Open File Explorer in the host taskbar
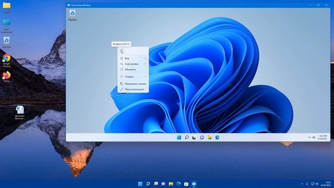 (x=171, y=184)
